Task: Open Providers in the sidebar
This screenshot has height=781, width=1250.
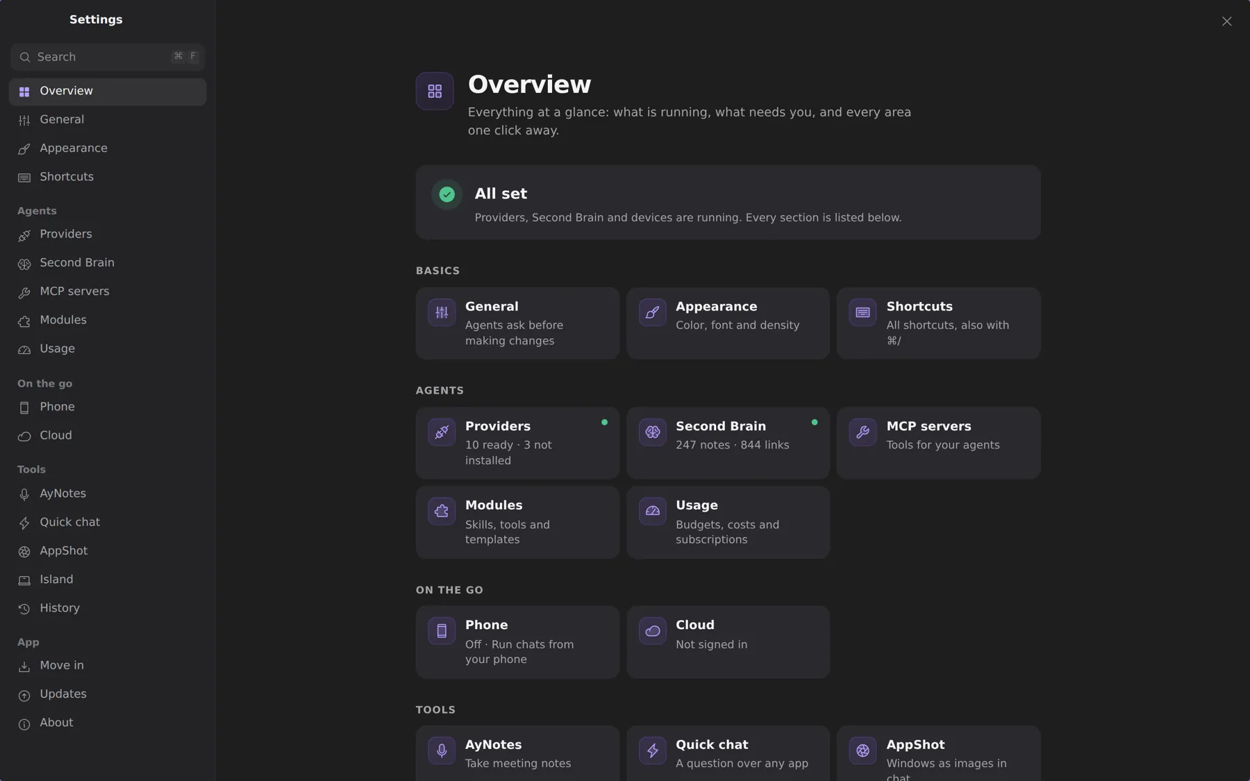Action: (x=108, y=235)
